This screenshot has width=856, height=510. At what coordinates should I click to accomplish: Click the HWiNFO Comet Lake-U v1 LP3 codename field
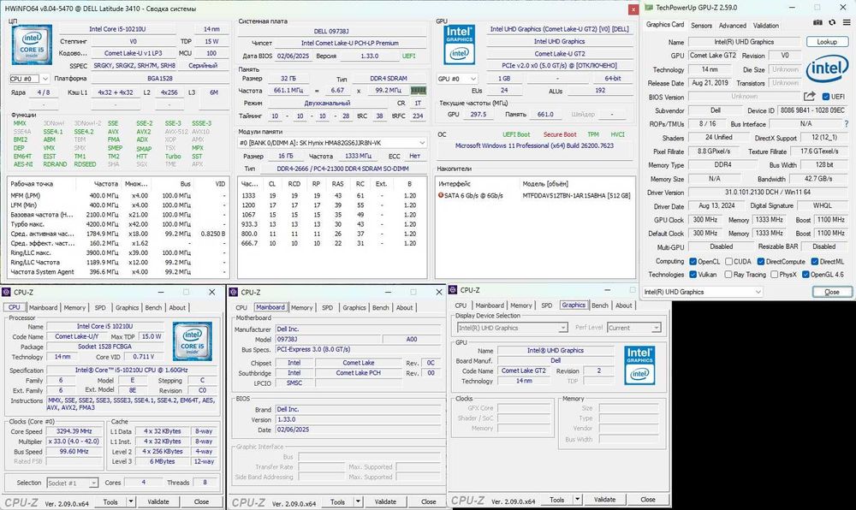pyautogui.click(x=134, y=53)
